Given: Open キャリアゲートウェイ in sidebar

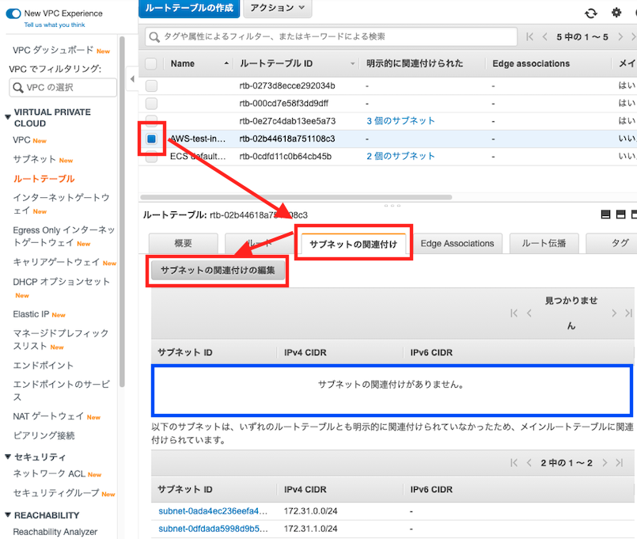Looking at the screenshot, I should pyautogui.click(x=56, y=262).
